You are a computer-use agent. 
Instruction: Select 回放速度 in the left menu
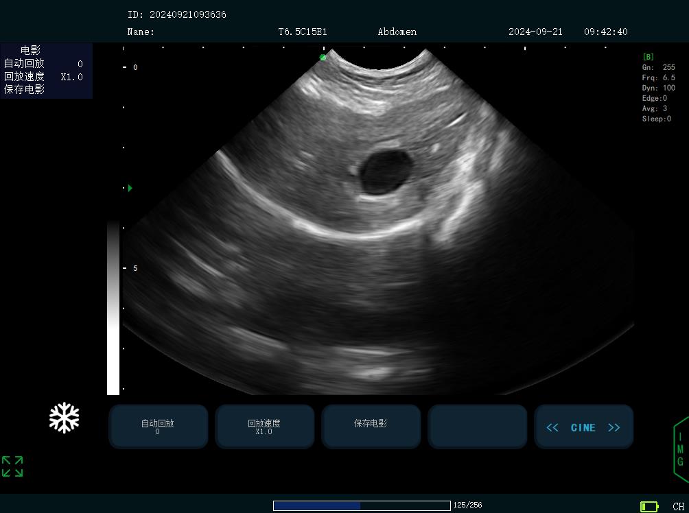(25, 77)
